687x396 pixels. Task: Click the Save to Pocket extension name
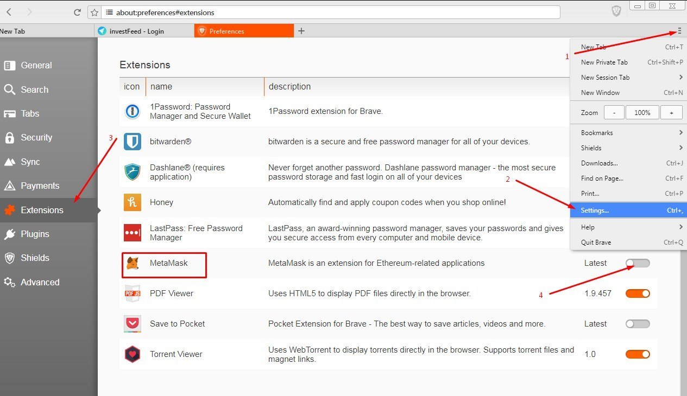pos(178,324)
